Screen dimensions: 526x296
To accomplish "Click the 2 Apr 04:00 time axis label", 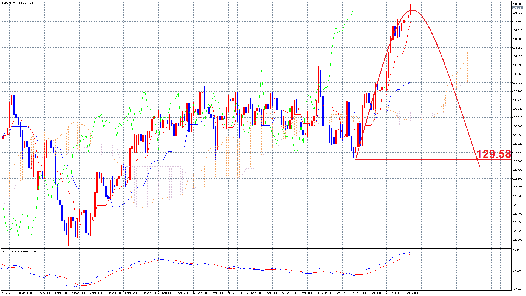I will (x=165, y=293).
